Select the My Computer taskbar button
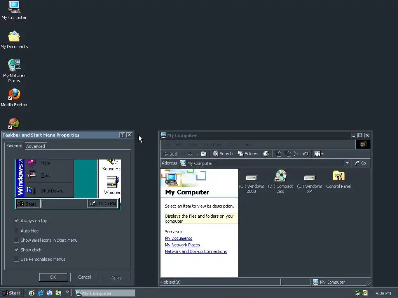Screen dimensions: 398x298 coord(105,293)
